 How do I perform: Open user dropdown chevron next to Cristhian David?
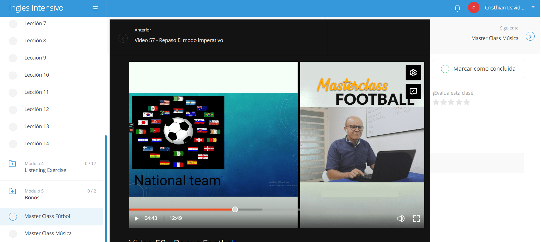533,7
